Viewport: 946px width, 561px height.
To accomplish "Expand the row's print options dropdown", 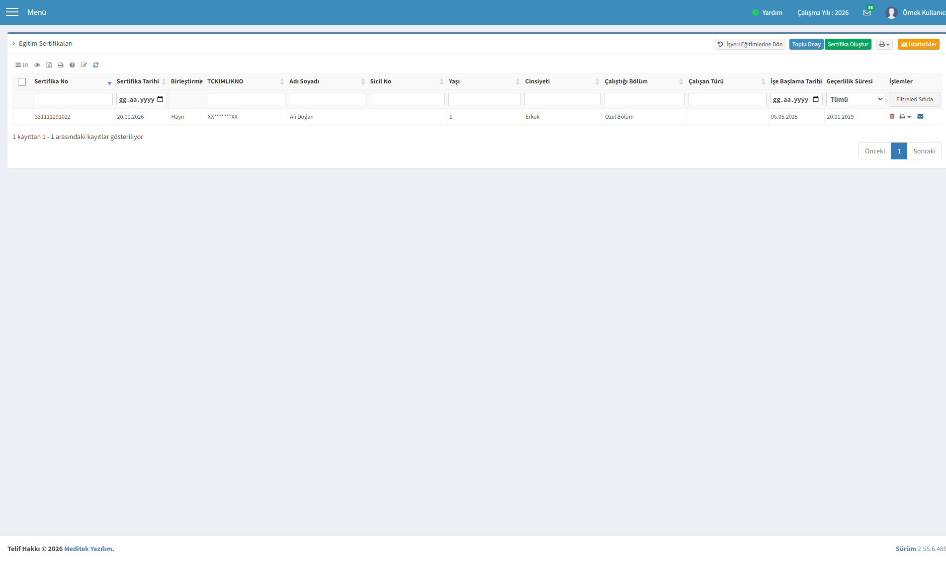I will pos(905,117).
